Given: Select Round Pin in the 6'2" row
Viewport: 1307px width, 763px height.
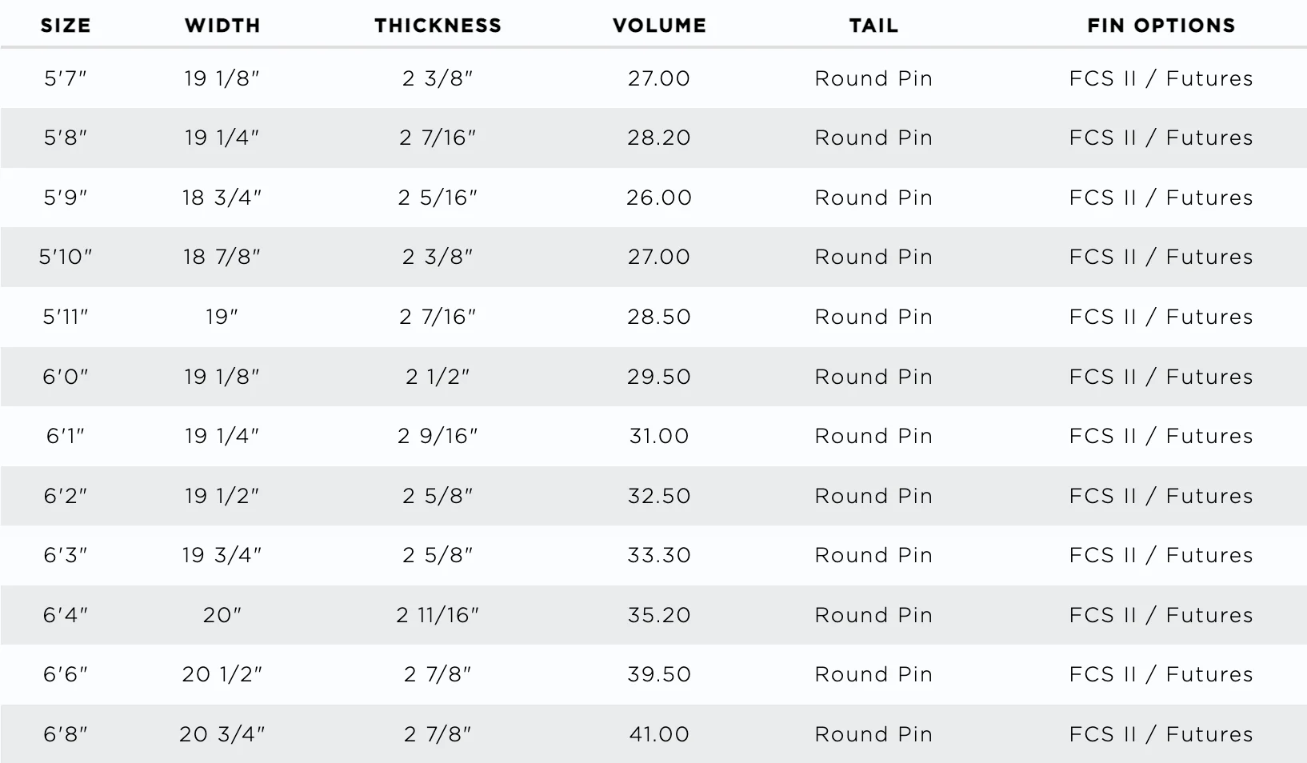Looking at the screenshot, I should pos(873,496).
